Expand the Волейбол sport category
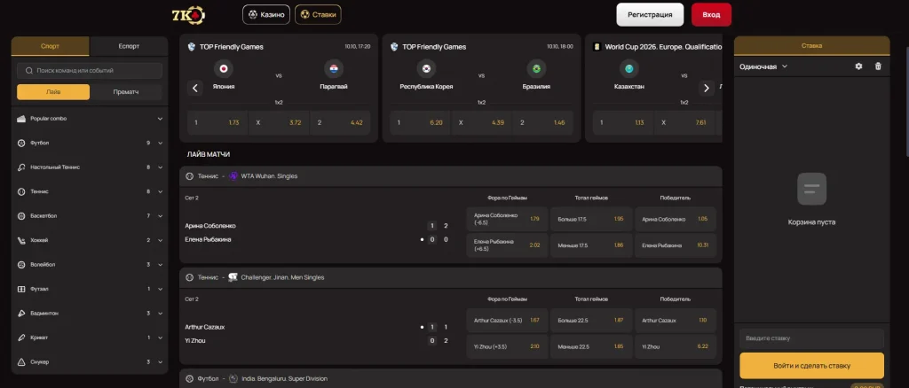909x388 pixels. pyautogui.click(x=160, y=264)
